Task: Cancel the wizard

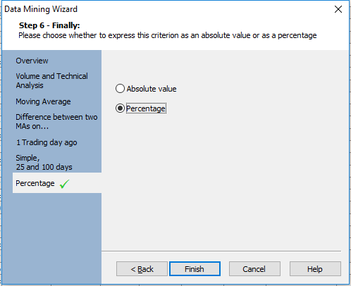Action: click(x=254, y=269)
